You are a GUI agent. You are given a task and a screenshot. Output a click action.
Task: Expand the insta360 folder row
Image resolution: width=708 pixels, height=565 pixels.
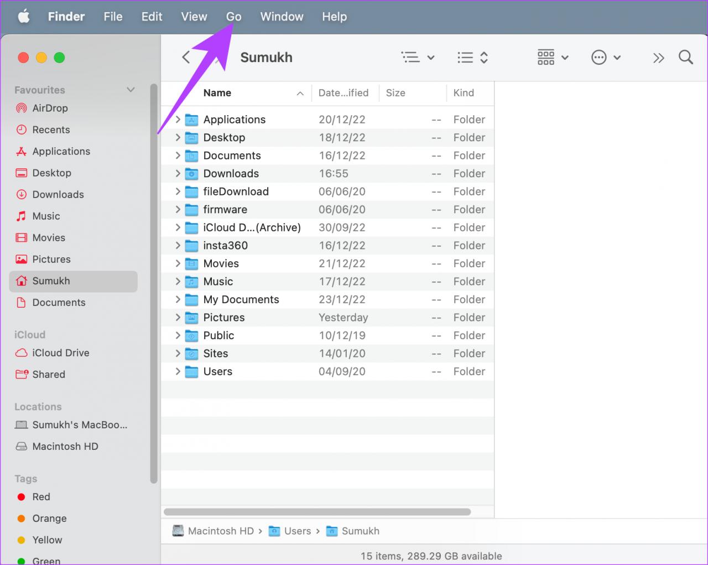click(178, 245)
